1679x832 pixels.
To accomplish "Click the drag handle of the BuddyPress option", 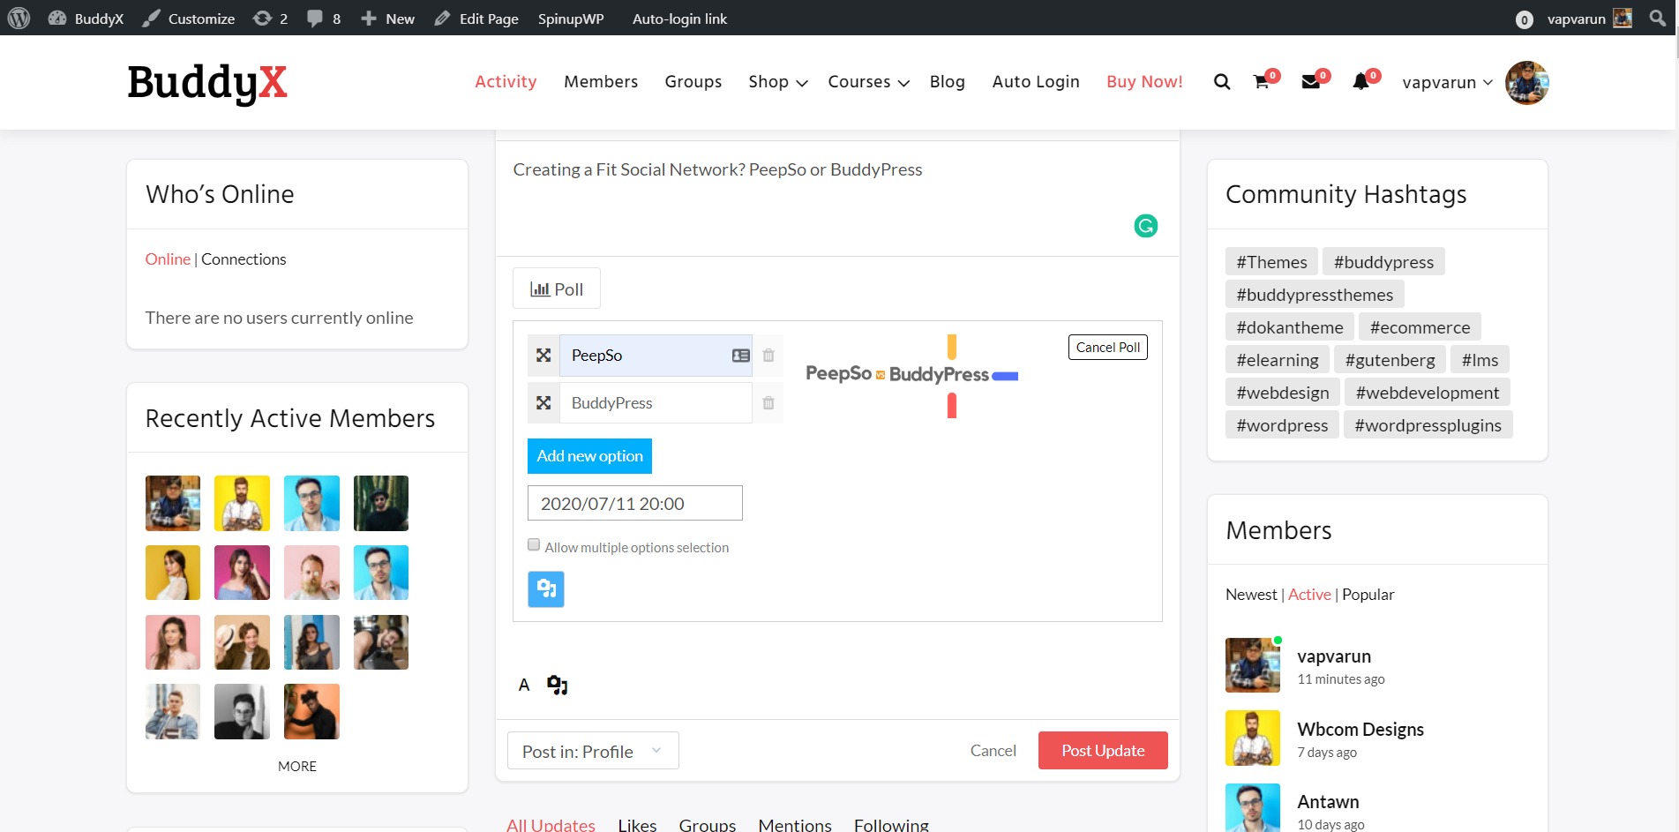I will click(543, 402).
